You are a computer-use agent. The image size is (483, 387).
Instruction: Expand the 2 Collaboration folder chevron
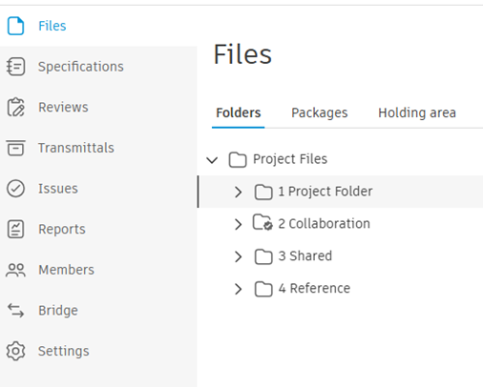[x=238, y=224]
